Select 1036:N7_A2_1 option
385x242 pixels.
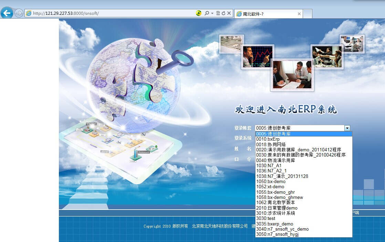click(304, 171)
